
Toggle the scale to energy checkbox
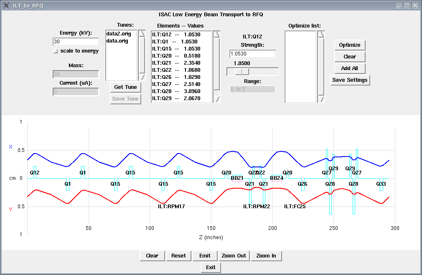click(x=56, y=51)
